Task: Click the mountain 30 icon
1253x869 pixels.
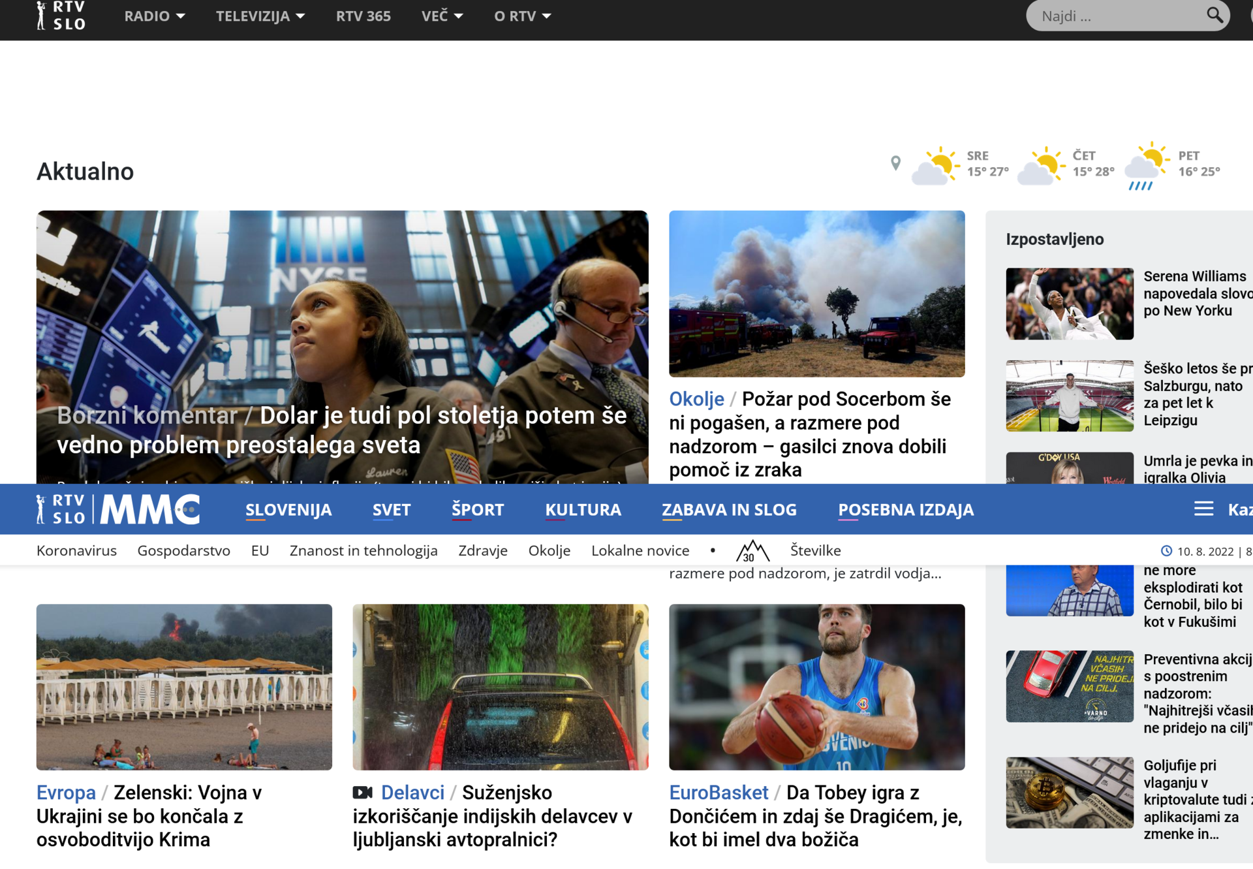Action: click(x=752, y=551)
